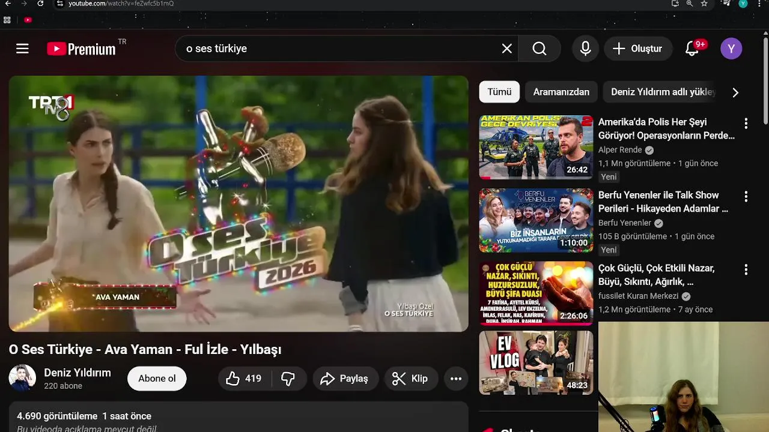Open the Oluştur create menu
Screen dimensions: 769x432
[x=637, y=49]
